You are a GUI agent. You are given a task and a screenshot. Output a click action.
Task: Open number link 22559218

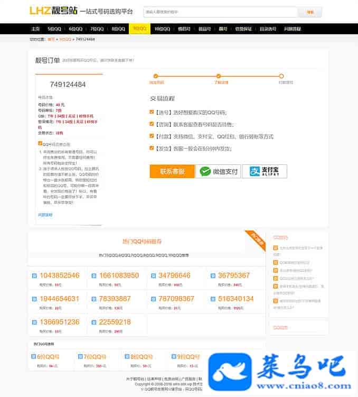(x=115, y=322)
